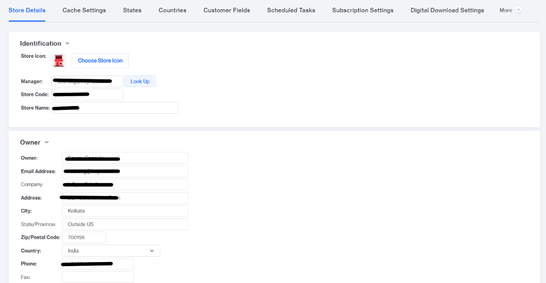This screenshot has height=283, width=546.
Task: Open the Scheduled Tasks tab
Action: click(291, 10)
